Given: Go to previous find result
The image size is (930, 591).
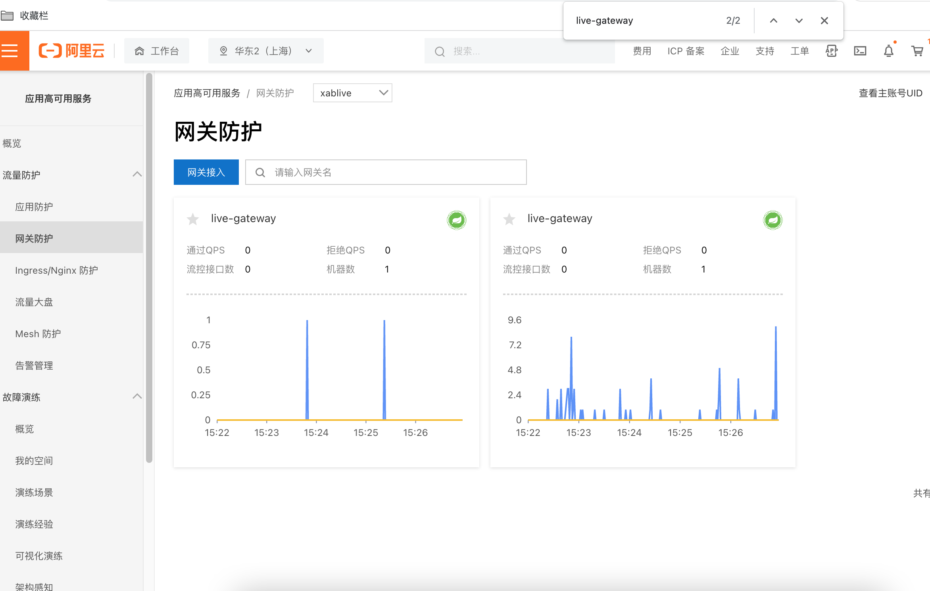Looking at the screenshot, I should point(773,21).
